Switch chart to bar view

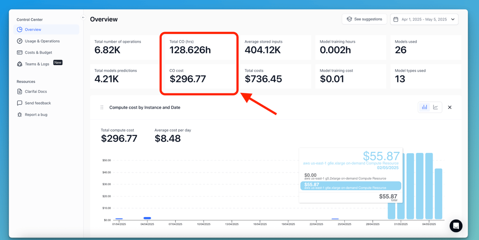pyautogui.click(x=424, y=107)
